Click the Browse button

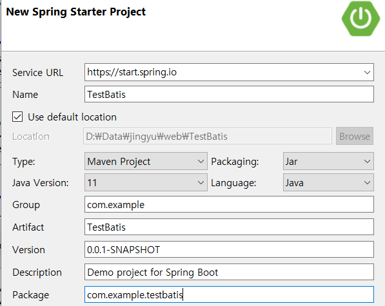[355, 136]
